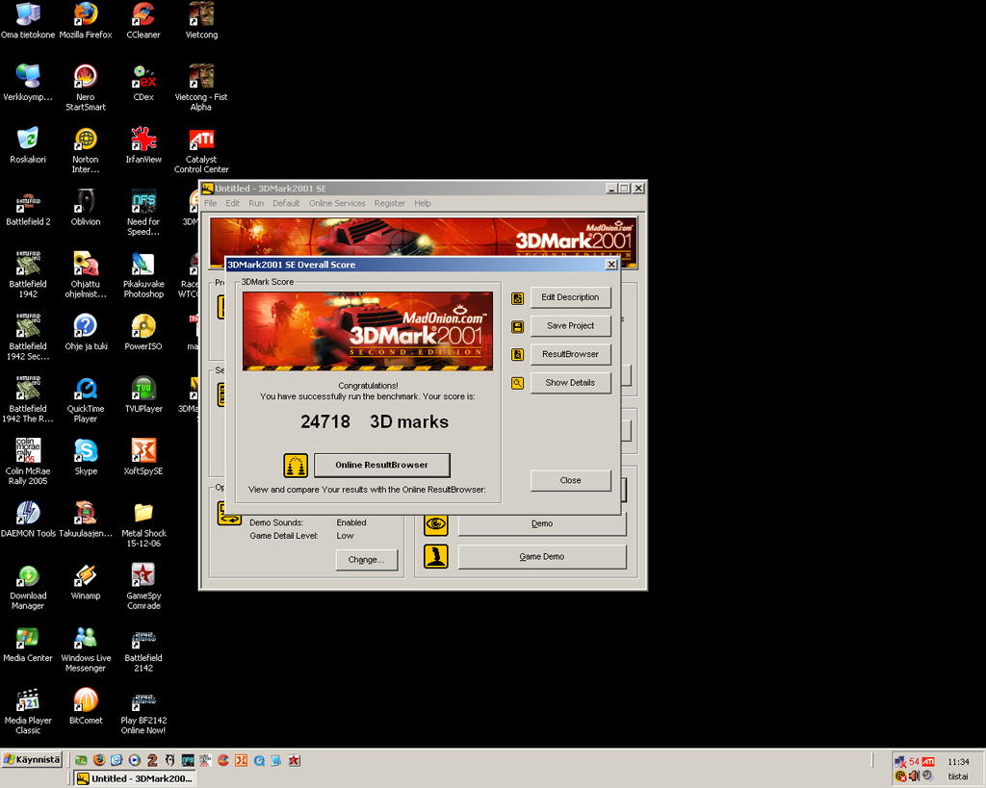Click the Käynnistä start button
986x788 pixels.
pyautogui.click(x=32, y=760)
